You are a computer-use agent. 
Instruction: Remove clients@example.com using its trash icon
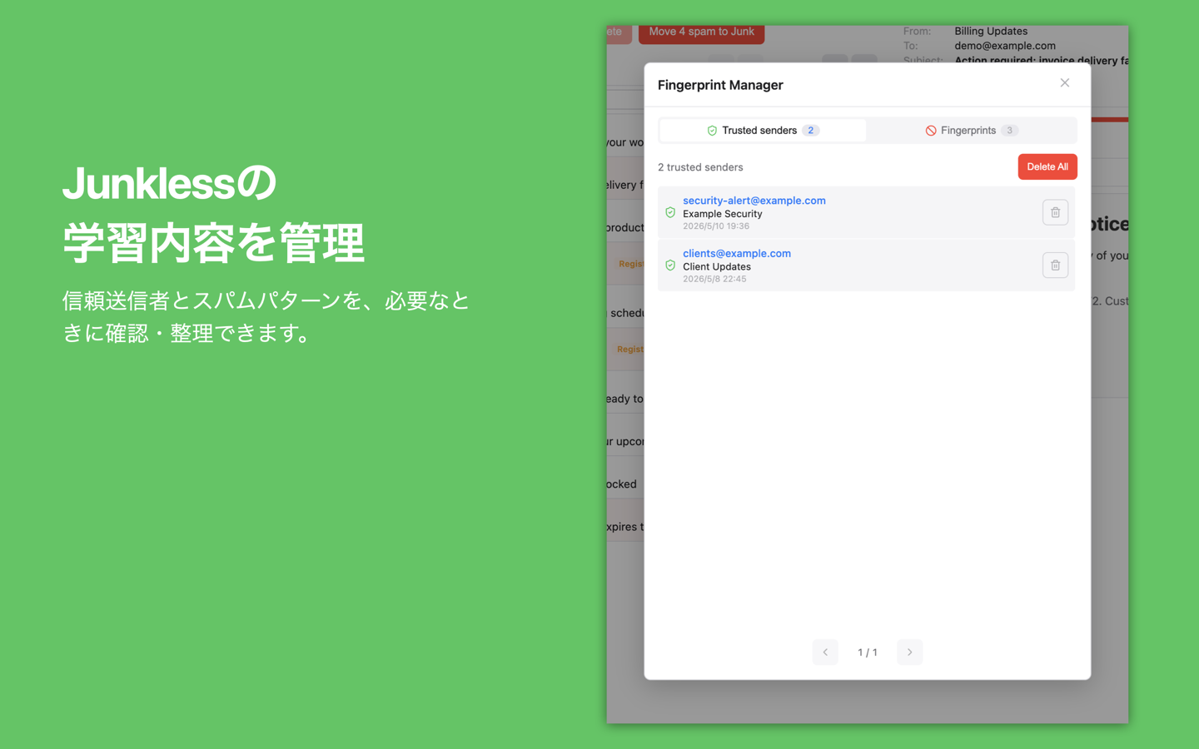pos(1055,265)
